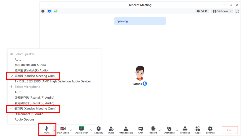Viewport: 243px width, 139px height.
Task: Invite participants to the meeting
Action: [111, 130]
